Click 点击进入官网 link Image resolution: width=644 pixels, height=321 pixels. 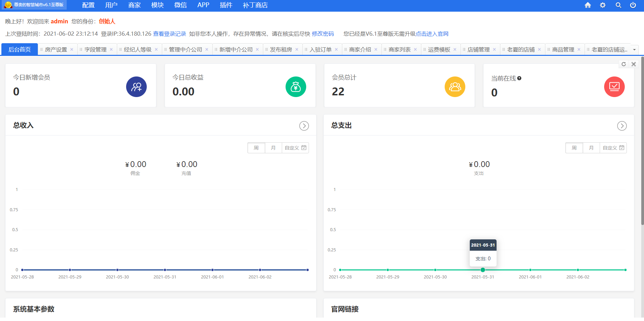[432, 34]
